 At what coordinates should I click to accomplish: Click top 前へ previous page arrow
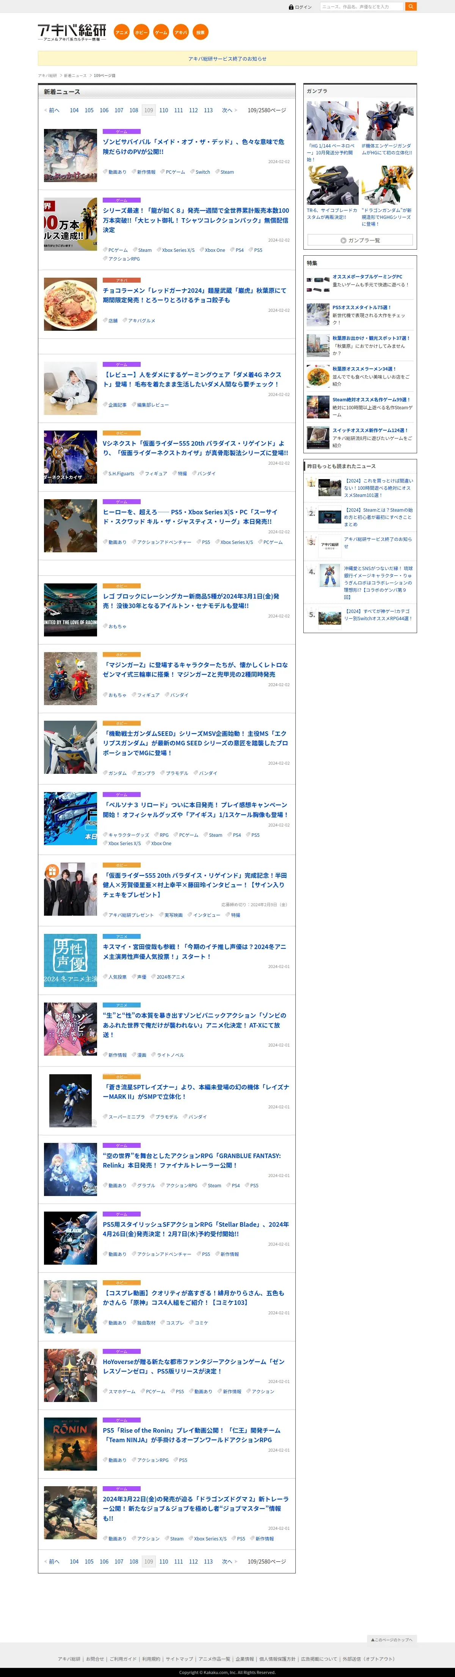52,110
